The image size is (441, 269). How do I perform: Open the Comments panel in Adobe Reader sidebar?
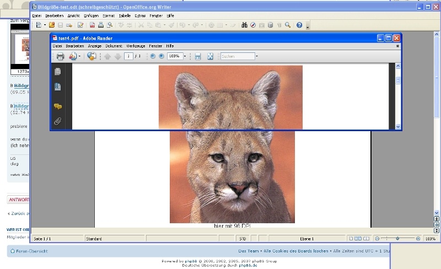point(57,106)
